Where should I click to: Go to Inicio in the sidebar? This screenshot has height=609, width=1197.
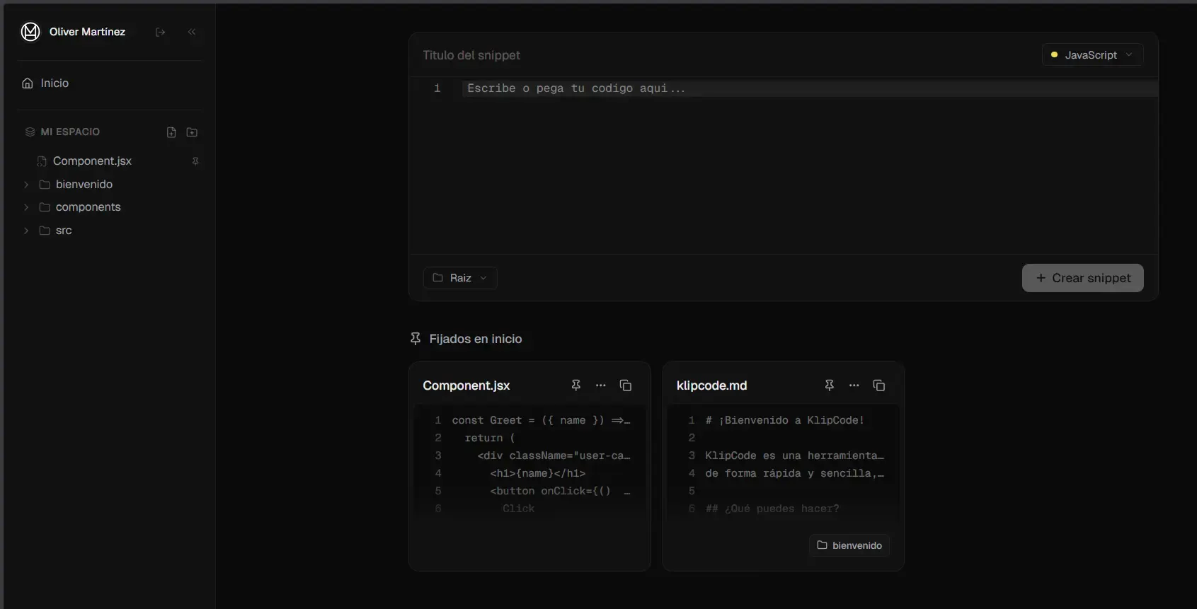point(55,83)
